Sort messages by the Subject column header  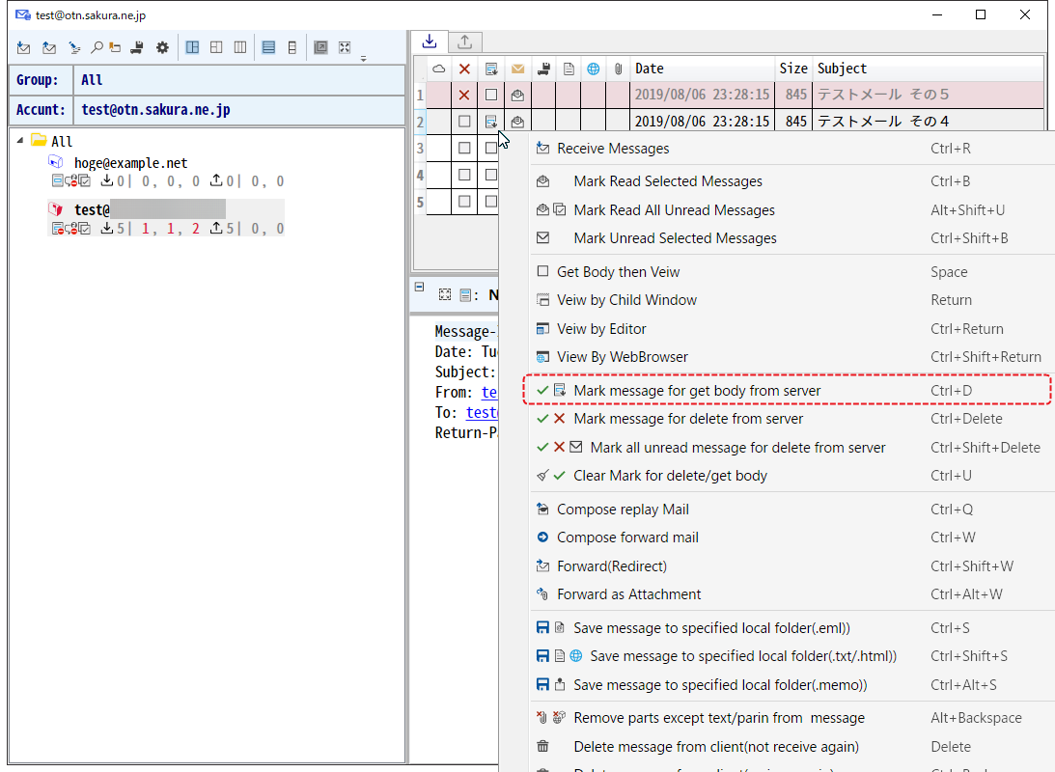click(929, 69)
